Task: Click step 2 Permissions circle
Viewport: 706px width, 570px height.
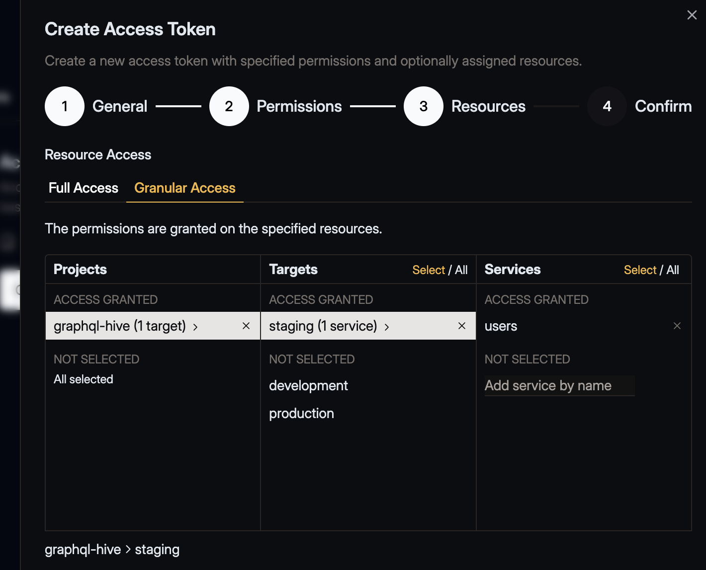Action: coord(229,106)
